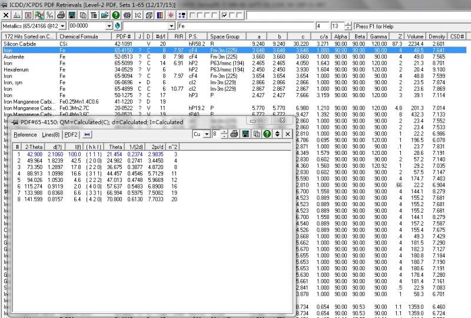Enable the first unchecked checkbox in toolbar
This screenshot has height=318, width=471.
coord(192,15)
